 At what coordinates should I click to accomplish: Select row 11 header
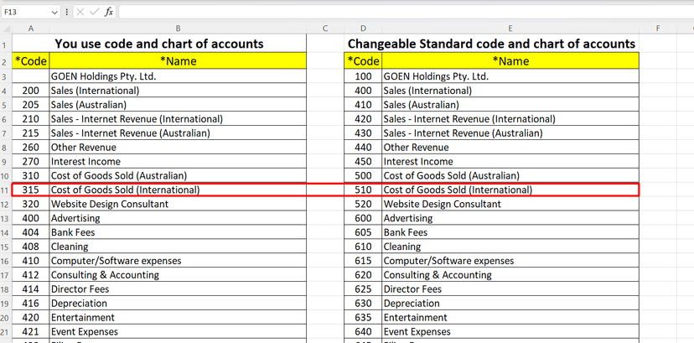click(5, 190)
